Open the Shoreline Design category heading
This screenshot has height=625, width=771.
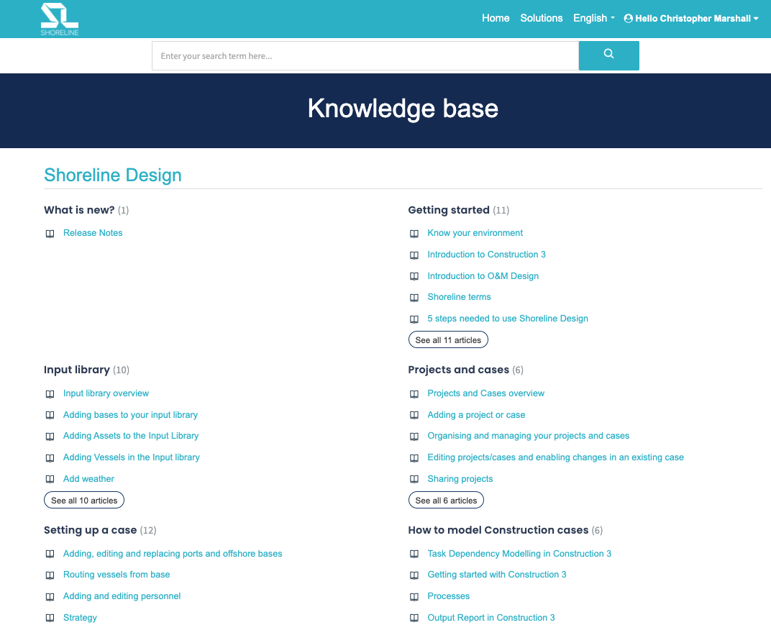coord(113,175)
